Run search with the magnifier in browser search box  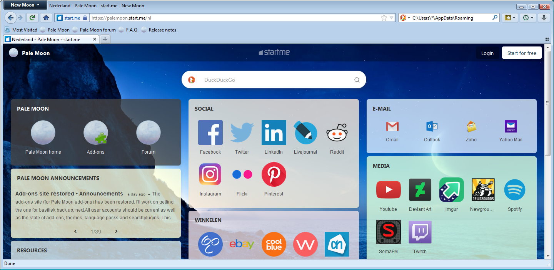click(x=495, y=18)
